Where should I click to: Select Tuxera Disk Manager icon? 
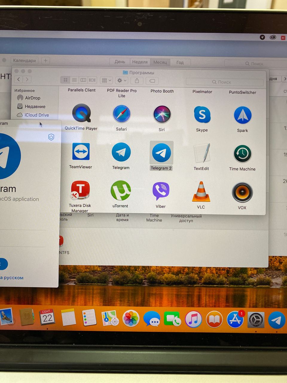(80, 190)
